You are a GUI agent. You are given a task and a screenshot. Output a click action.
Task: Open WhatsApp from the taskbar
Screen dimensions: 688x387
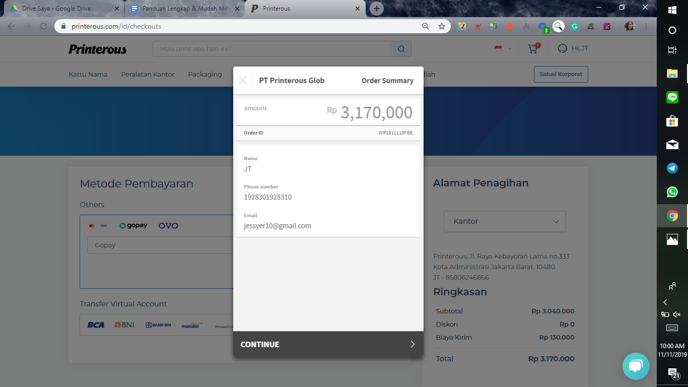tap(672, 192)
